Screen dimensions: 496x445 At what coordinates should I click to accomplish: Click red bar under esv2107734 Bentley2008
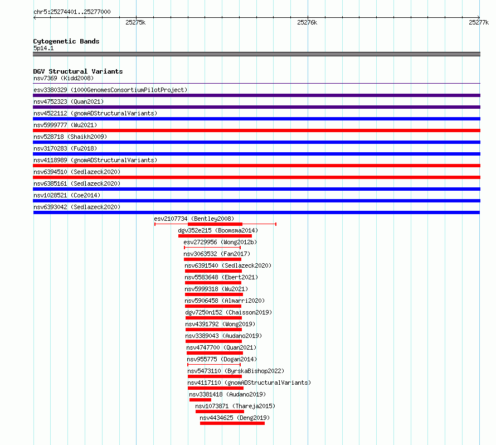[215, 224]
